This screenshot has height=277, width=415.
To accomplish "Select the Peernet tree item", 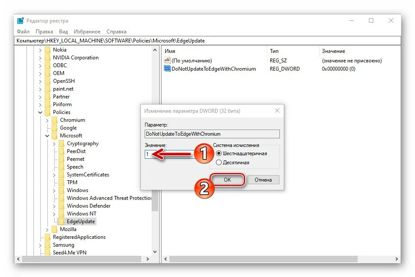I will coord(76,159).
